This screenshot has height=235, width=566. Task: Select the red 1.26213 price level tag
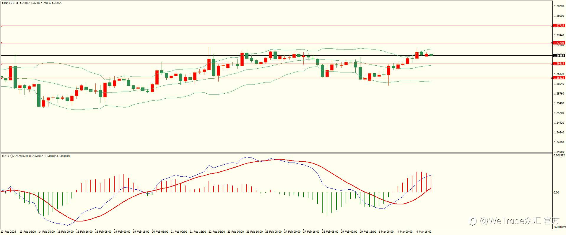point(559,78)
